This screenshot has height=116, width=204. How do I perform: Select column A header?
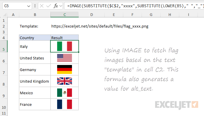tap(13, 15)
